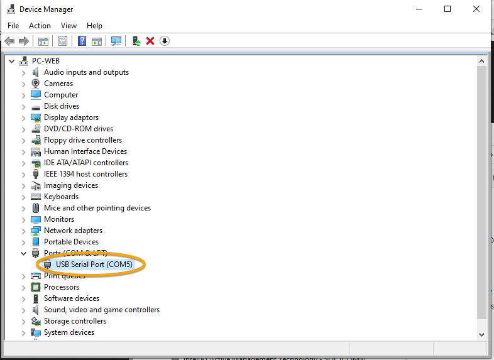Select the Disk drives label
This screenshot has width=494, height=360.
(62, 106)
